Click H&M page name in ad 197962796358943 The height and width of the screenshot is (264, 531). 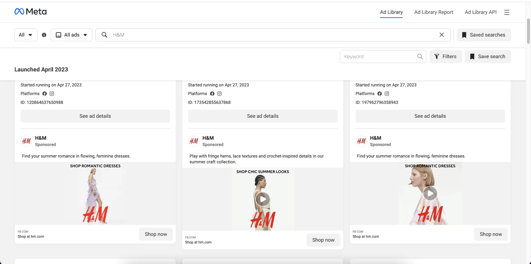pyautogui.click(x=376, y=138)
